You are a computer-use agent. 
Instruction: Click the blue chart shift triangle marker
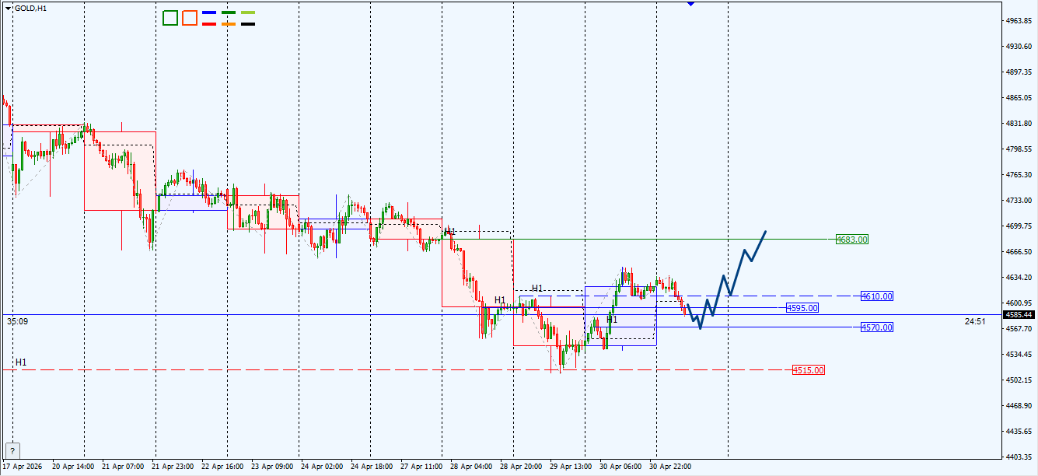(x=691, y=4)
